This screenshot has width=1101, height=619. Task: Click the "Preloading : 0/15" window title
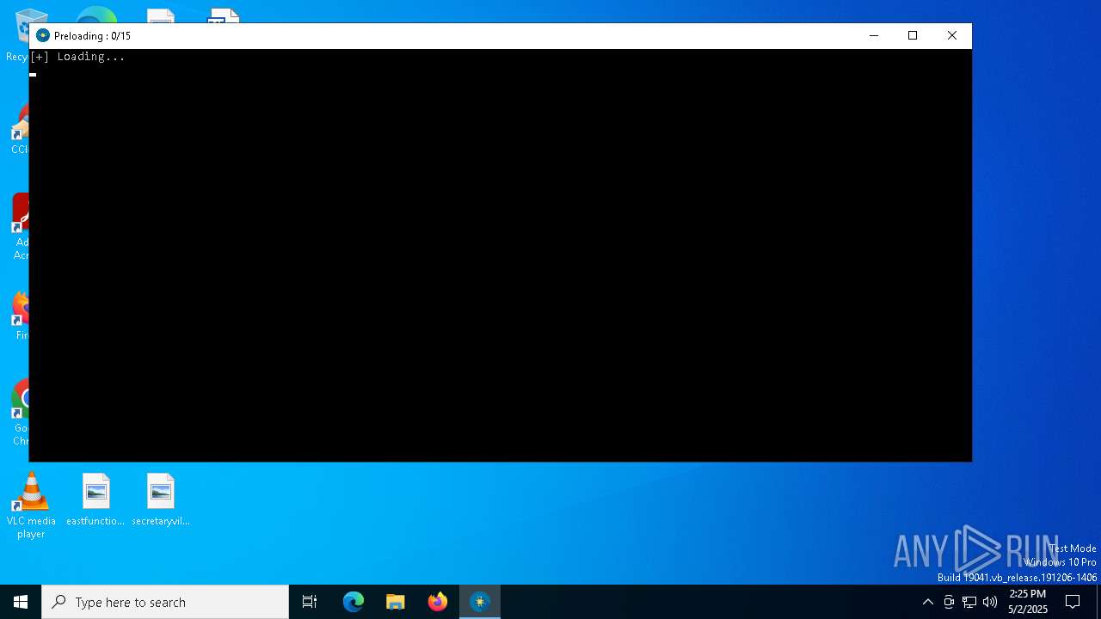pyautogui.click(x=92, y=36)
